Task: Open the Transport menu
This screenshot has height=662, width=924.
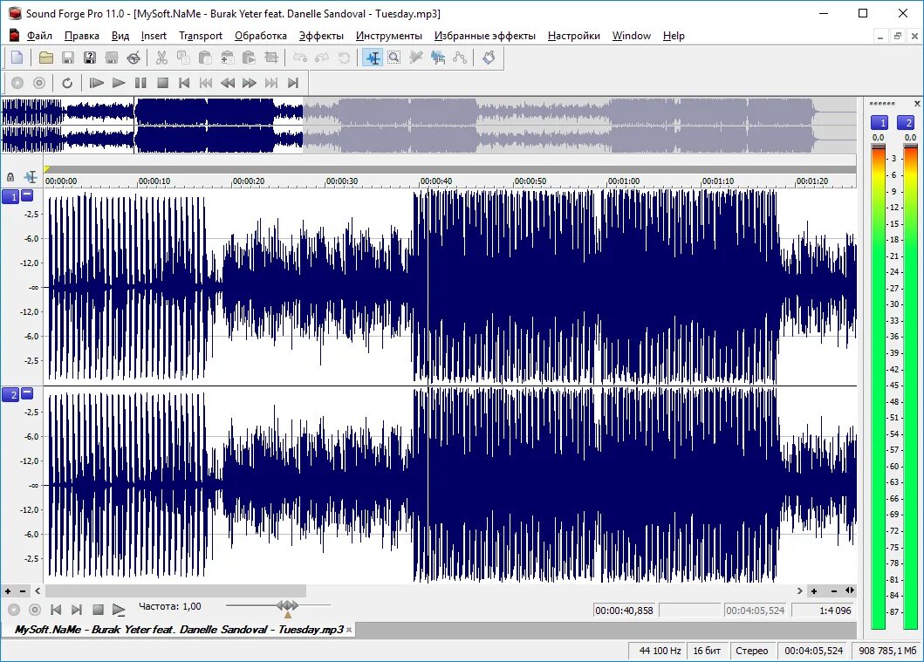Action: point(201,36)
